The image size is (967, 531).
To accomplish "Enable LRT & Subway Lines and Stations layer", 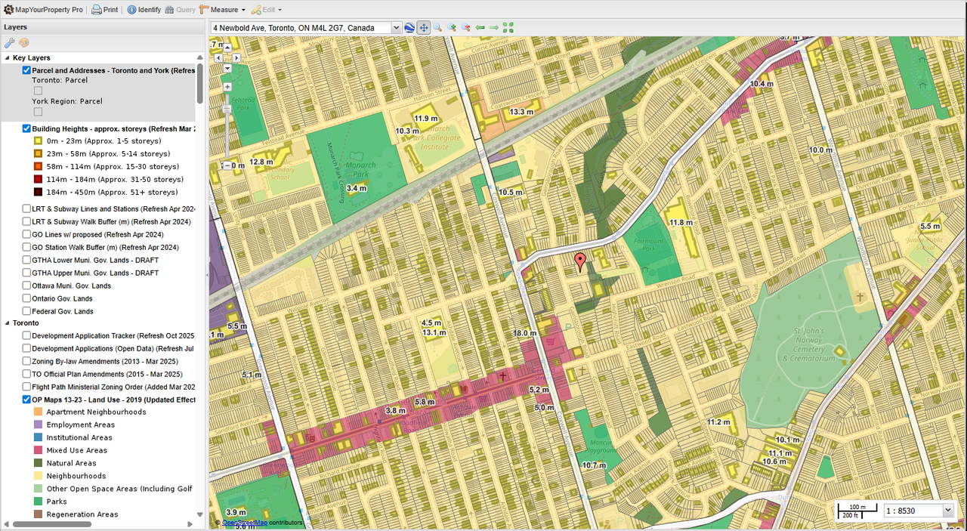I will coord(26,209).
